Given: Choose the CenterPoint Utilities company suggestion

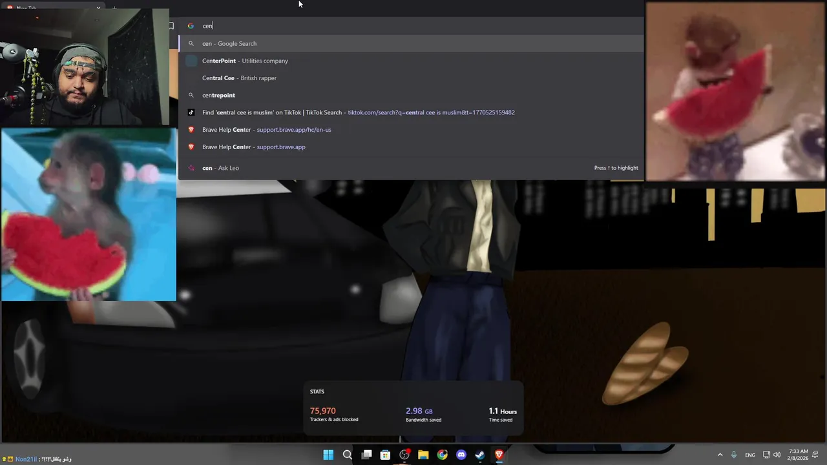Looking at the screenshot, I should click(412, 61).
